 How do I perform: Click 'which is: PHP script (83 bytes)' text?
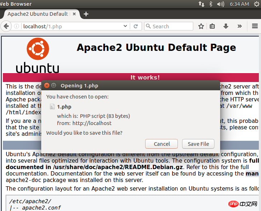(93, 116)
